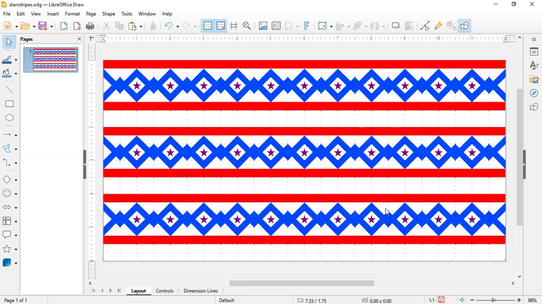Click the document modified save indicator

pos(441,300)
